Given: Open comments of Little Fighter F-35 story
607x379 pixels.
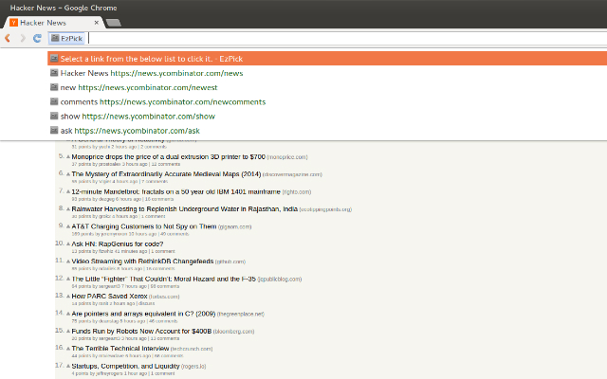Looking at the screenshot, I should point(164,286).
